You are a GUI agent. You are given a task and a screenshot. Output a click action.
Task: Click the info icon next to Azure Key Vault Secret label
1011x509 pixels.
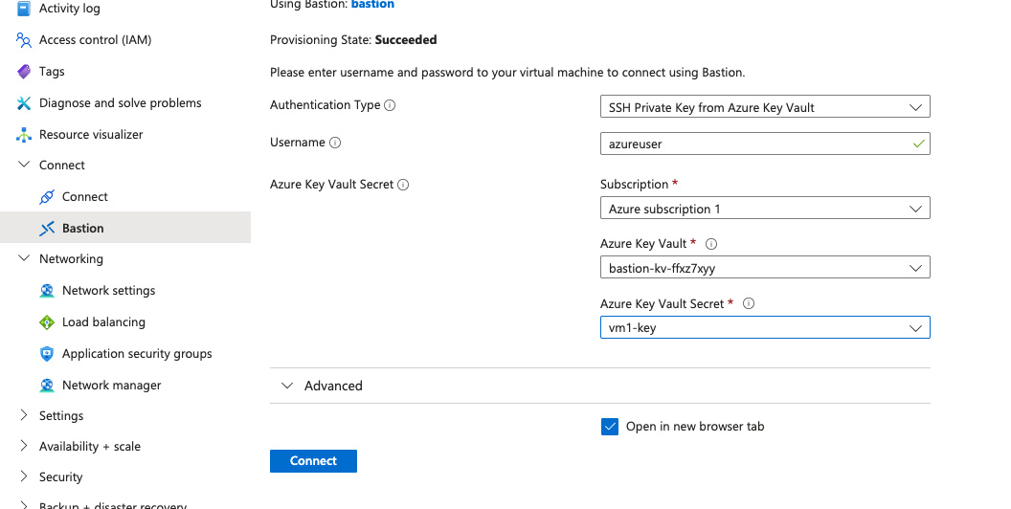pos(403,185)
